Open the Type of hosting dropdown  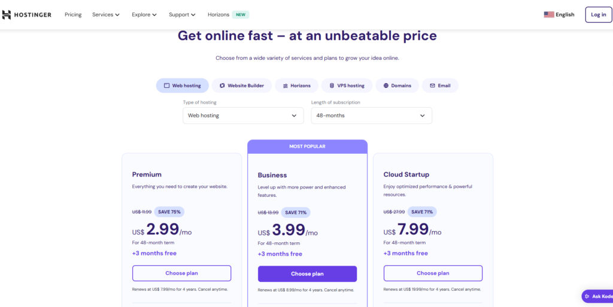[x=243, y=115]
